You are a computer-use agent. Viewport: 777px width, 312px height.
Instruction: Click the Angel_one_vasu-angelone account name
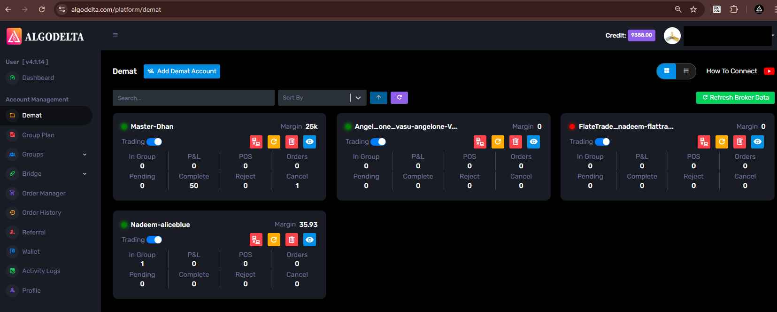click(x=406, y=127)
